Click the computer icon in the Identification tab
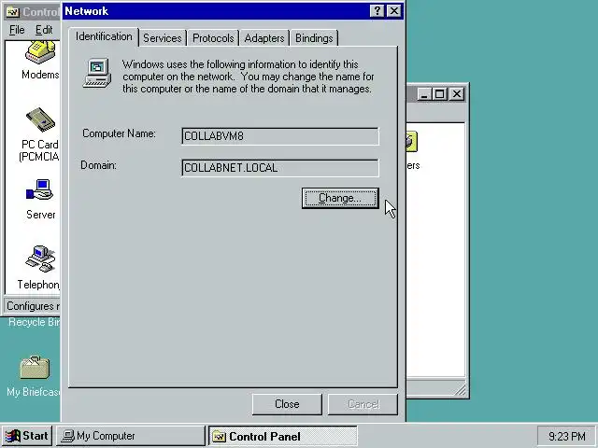This screenshot has width=598, height=448. pyautogui.click(x=97, y=73)
